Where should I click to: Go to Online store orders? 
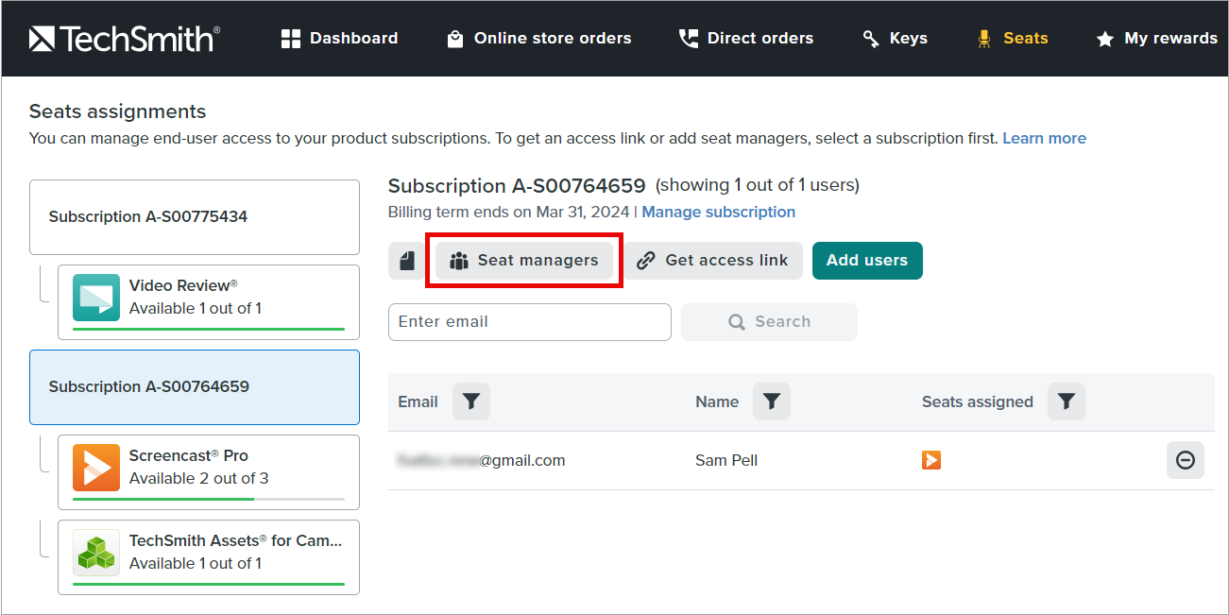[538, 39]
